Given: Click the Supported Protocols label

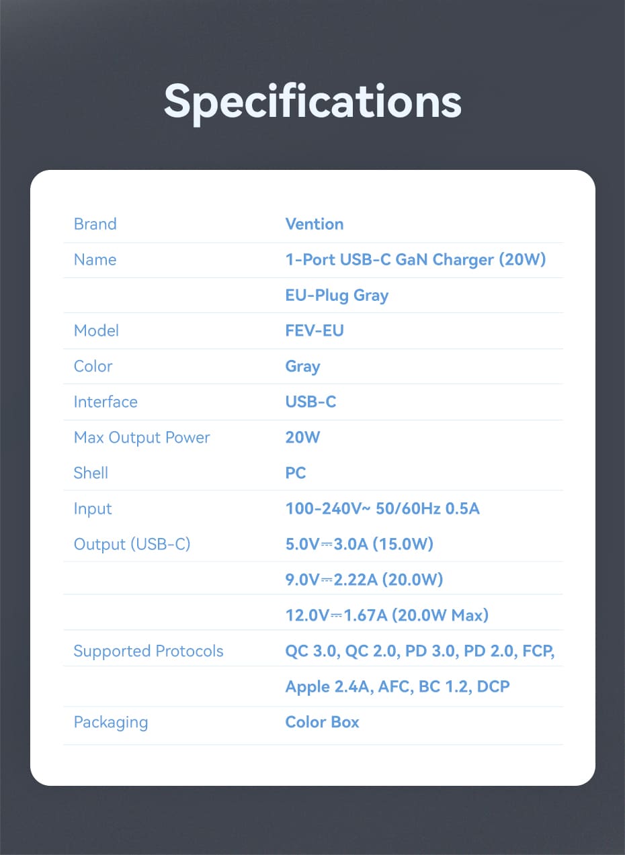Looking at the screenshot, I should [x=149, y=651].
